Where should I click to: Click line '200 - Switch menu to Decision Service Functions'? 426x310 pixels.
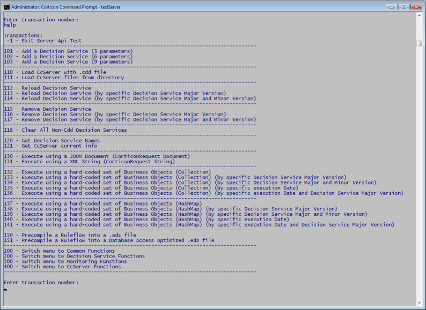[x=74, y=256]
